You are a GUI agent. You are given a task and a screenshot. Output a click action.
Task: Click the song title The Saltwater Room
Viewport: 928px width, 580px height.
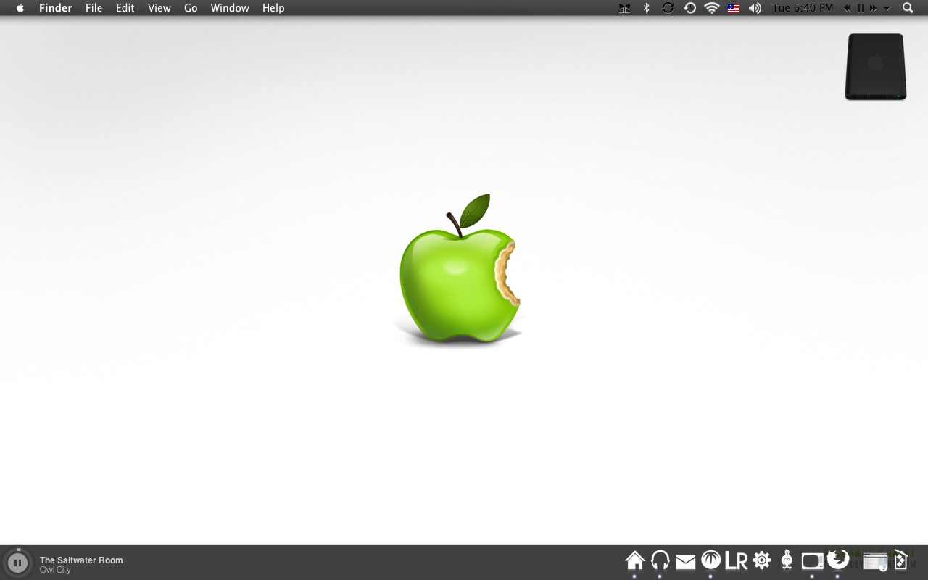81,560
